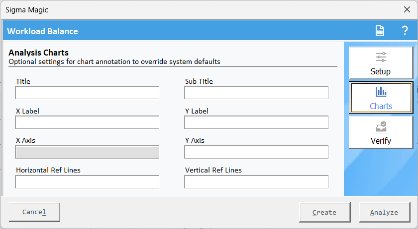
Task: Focus the Y Axis input box
Action: point(256,152)
